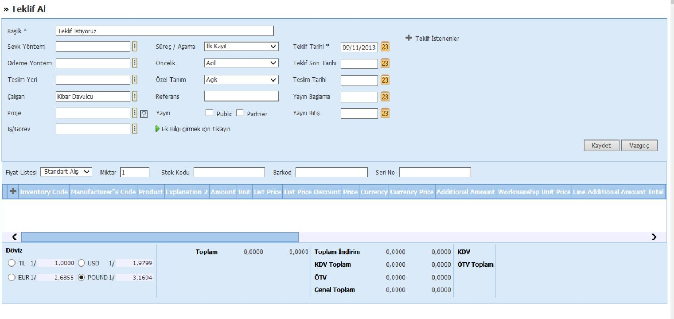
Task: Check the Public publish checkbox
Action: pyautogui.click(x=210, y=113)
